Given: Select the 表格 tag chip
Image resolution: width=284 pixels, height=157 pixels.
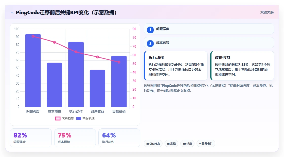Looking at the screenshot, I should click(x=171, y=144).
